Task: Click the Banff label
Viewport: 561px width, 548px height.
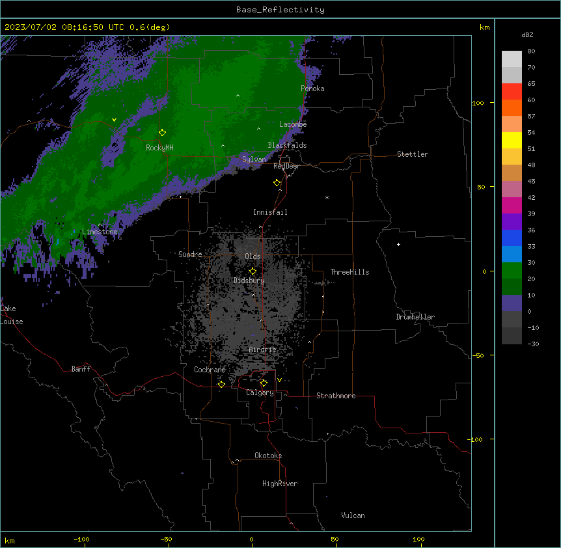Action: click(x=81, y=369)
